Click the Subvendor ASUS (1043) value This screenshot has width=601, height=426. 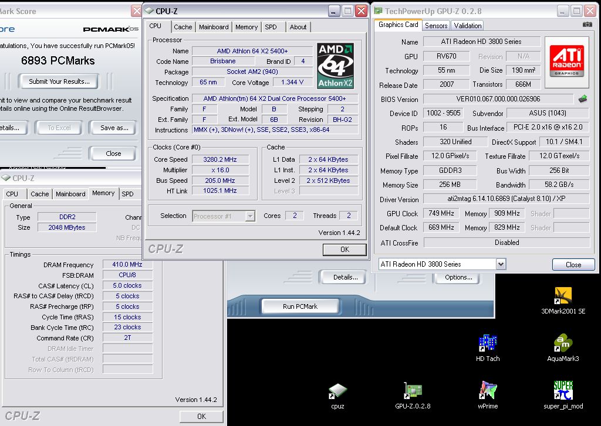point(548,113)
